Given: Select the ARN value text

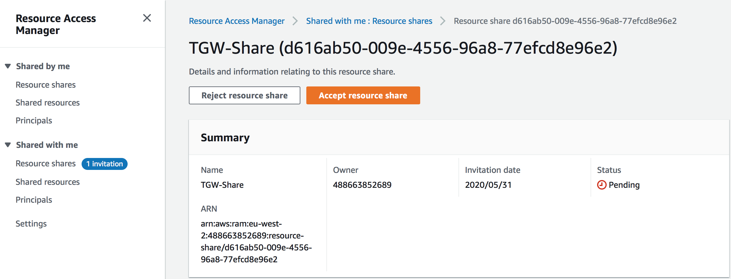Looking at the screenshot, I should pos(256,241).
